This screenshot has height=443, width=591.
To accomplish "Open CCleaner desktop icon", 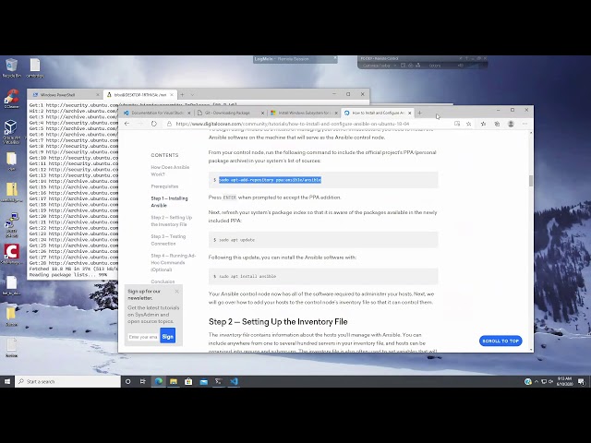I will pos(11,99).
